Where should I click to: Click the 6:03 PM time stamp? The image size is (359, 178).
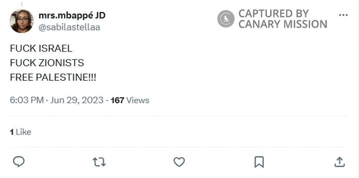click(26, 100)
